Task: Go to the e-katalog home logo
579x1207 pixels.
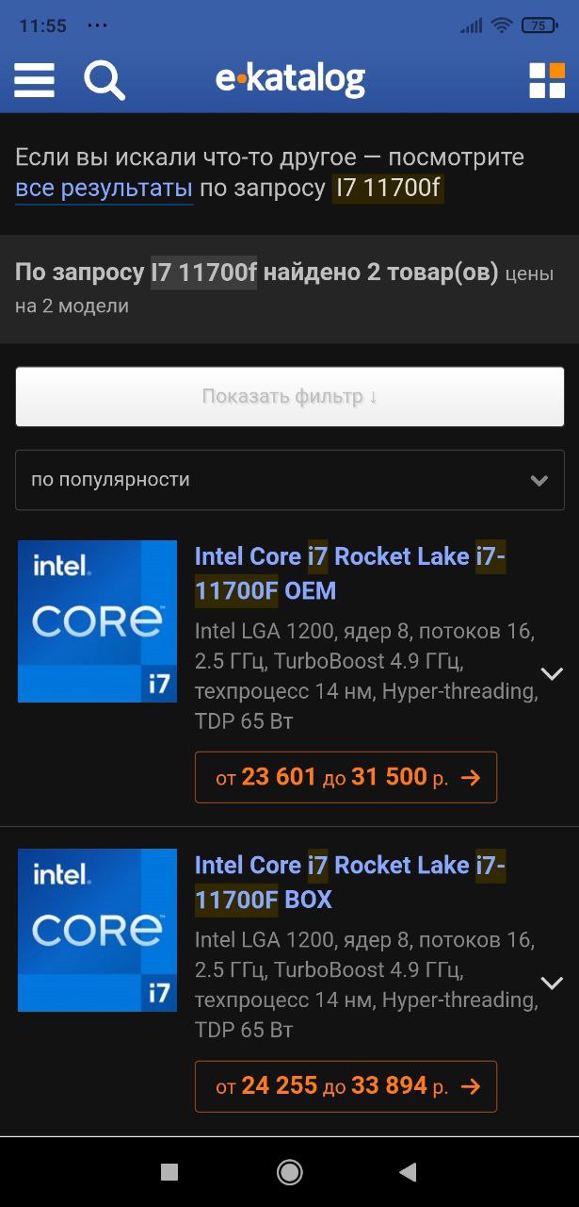Action: (290, 80)
